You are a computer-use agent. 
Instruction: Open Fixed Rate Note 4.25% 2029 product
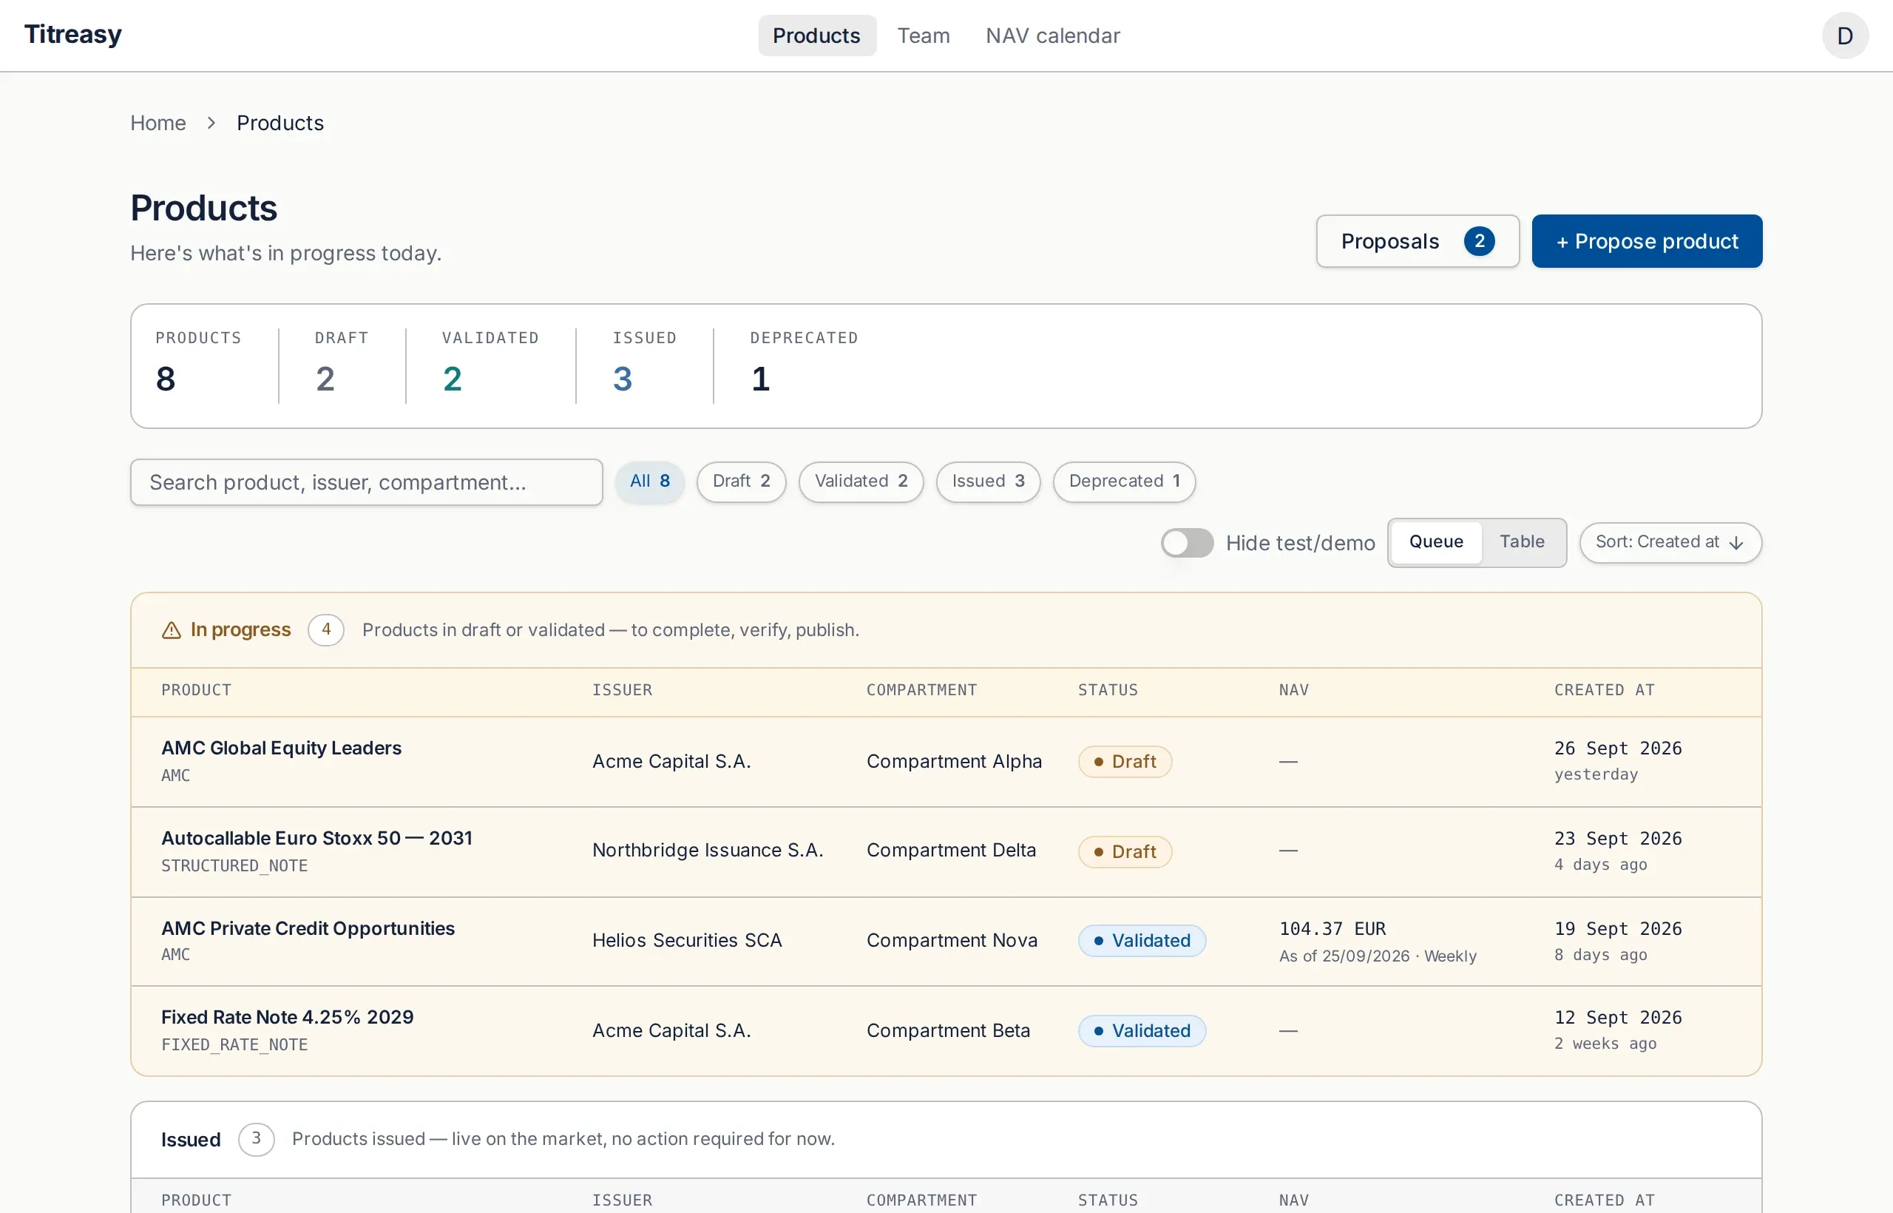coord(288,1018)
